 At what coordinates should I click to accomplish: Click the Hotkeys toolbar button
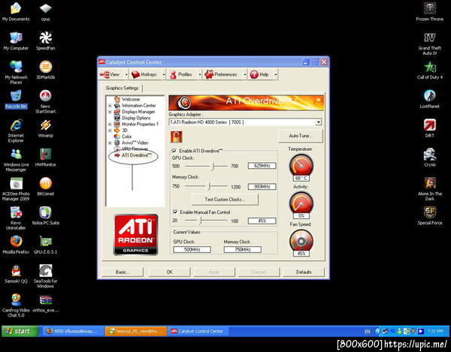[x=145, y=74]
